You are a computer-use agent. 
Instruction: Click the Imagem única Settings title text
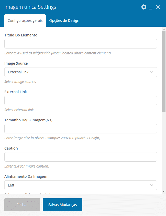[30, 7]
